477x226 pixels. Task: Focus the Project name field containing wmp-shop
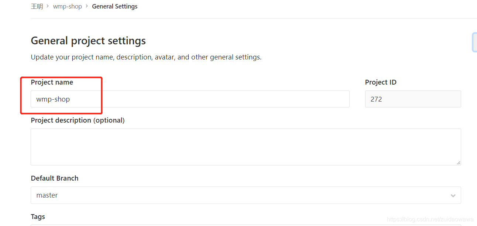click(190, 99)
